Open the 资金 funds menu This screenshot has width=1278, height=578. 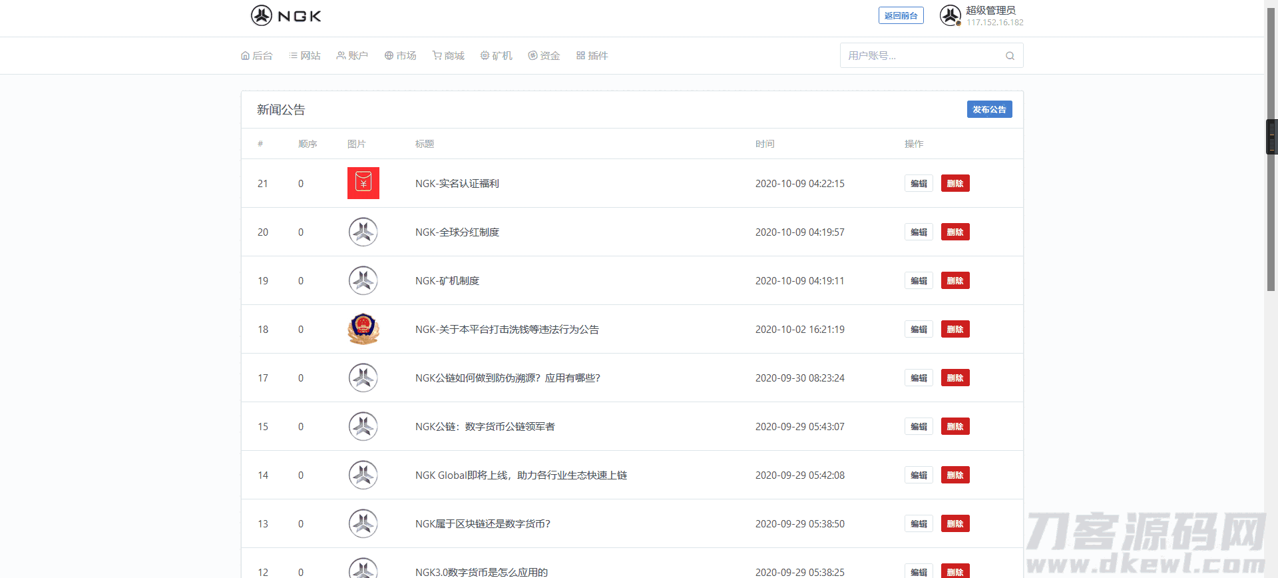(544, 56)
